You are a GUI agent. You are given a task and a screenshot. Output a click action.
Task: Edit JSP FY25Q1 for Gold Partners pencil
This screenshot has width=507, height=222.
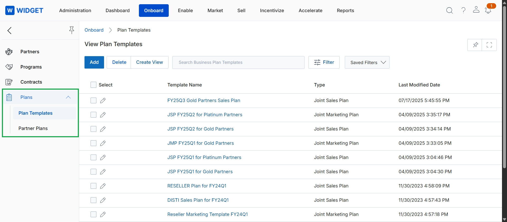click(x=103, y=172)
